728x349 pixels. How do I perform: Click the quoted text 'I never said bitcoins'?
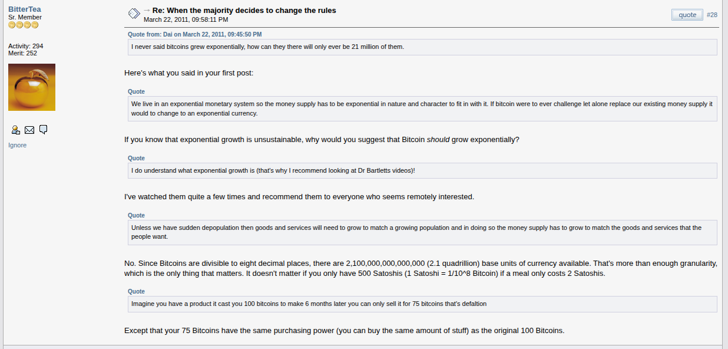click(267, 47)
